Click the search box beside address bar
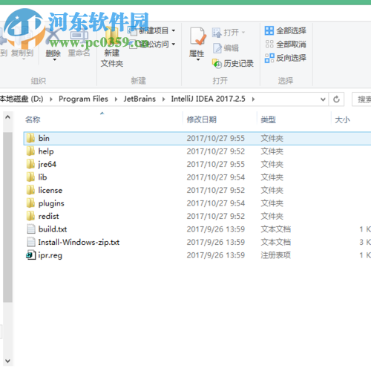371x371 pixels. point(361,99)
